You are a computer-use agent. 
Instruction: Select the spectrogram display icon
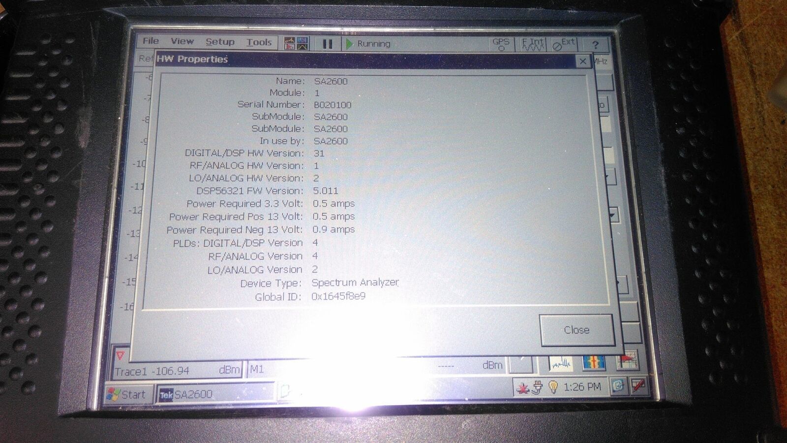[x=594, y=363]
